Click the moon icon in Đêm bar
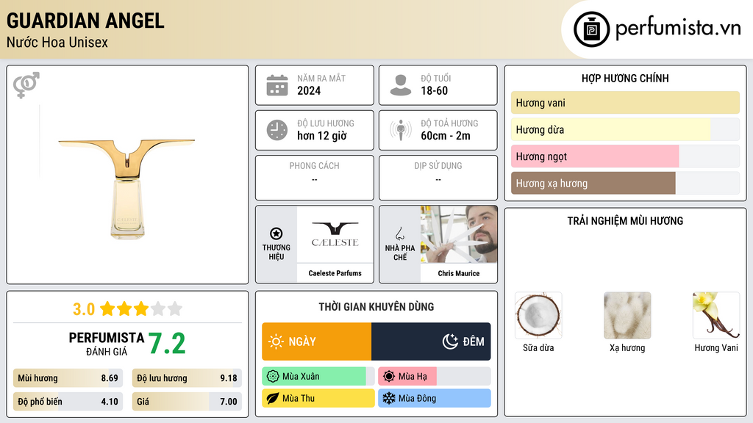The width and height of the screenshot is (753, 423). pyautogui.click(x=450, y=341)
